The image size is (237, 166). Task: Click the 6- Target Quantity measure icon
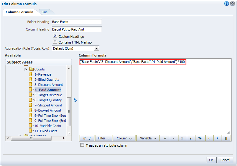pyautogui.click(x=31, y=100)
